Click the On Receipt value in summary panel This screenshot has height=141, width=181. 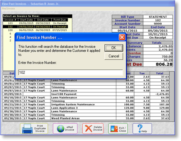[158, 37]
